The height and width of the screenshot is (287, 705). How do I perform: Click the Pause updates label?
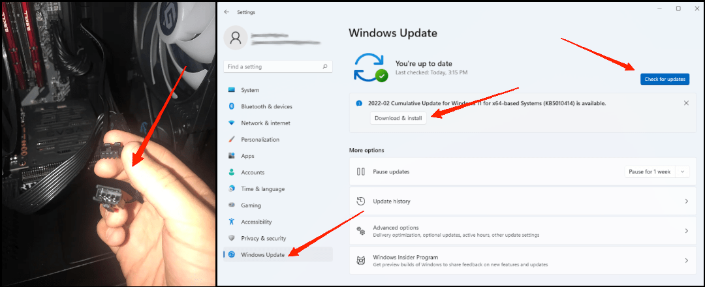(x=391, y=172)
